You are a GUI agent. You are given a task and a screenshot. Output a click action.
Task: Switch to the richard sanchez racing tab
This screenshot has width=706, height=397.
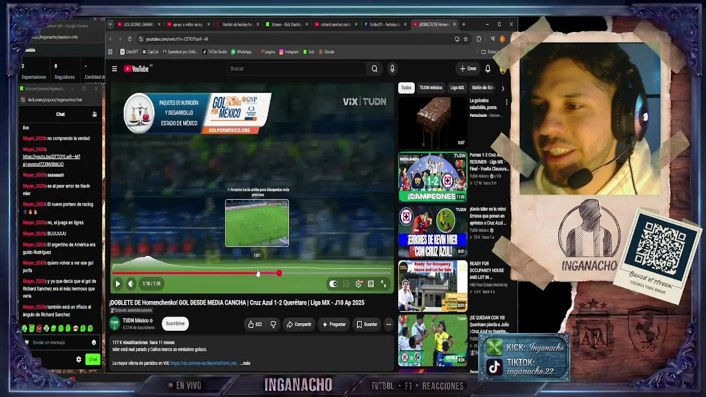pyautogui.click(x=335, y=24)
